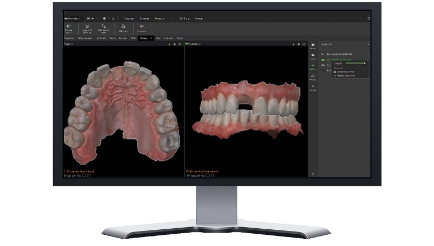Click the ribbon tool with jaw icon
The width and height of the screenshot is (434, 246).
pyautogui.click(x=87, y=28)
